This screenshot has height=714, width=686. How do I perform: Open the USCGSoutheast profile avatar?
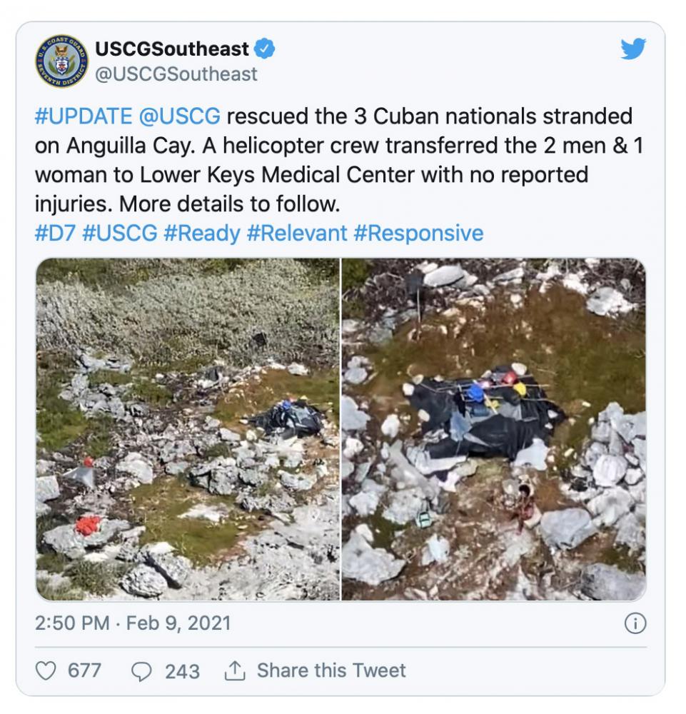(x=62, y=61)
